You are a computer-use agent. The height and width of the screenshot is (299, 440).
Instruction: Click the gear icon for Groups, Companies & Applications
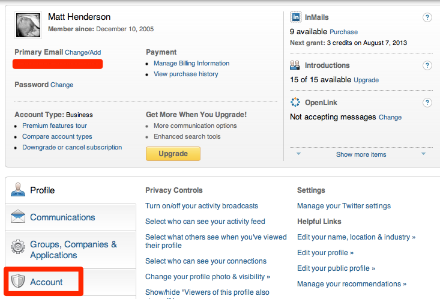(x=18, y=247)
